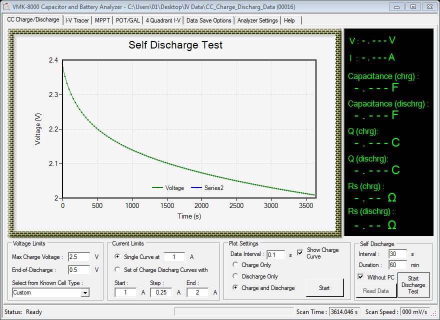Switch to the POT/GAL tab
Viewport: 440px width, 320px height.
click(x=127, y=20)
